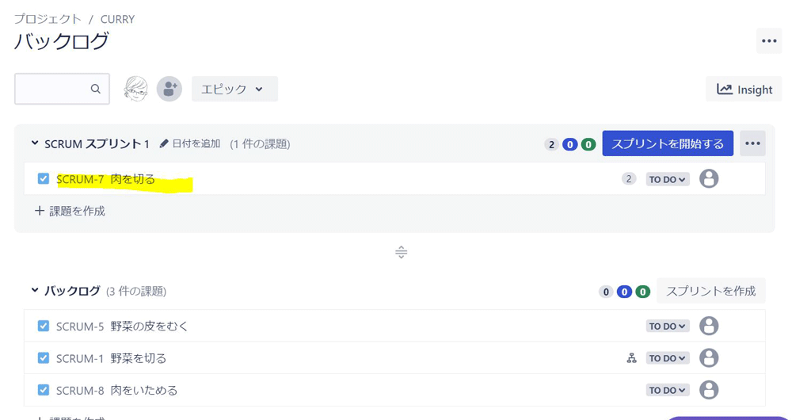The width and height of the screenshot is (792, 420).
Task: Click the CURRY breadcrumb link
Action: pyautogui.click(x=118, y=20)
